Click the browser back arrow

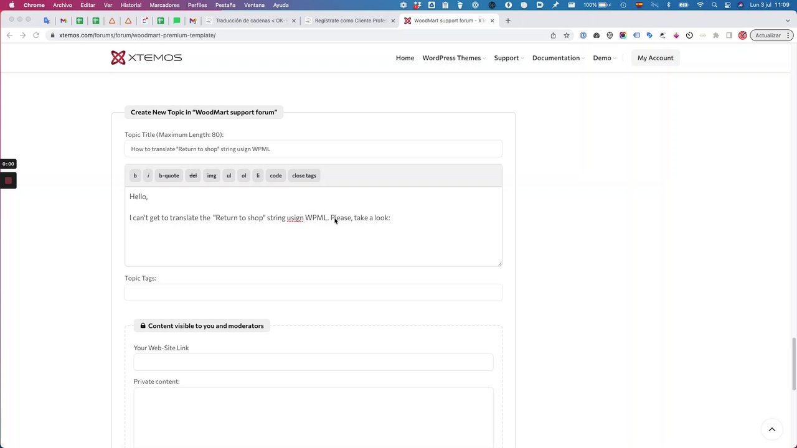coord(9,35)
